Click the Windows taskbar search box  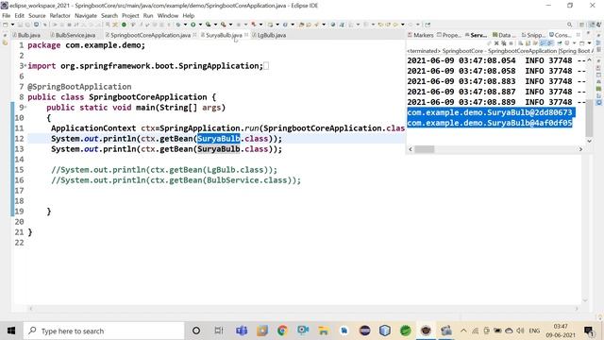104,331
